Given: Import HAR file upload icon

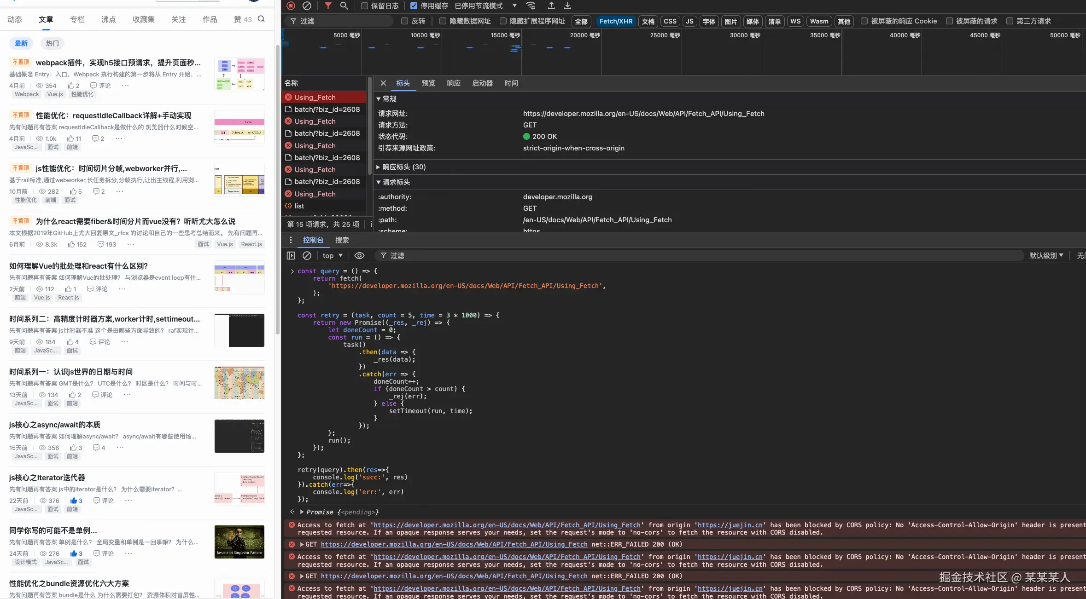Looking at the screenshot, I should point(551,6).
